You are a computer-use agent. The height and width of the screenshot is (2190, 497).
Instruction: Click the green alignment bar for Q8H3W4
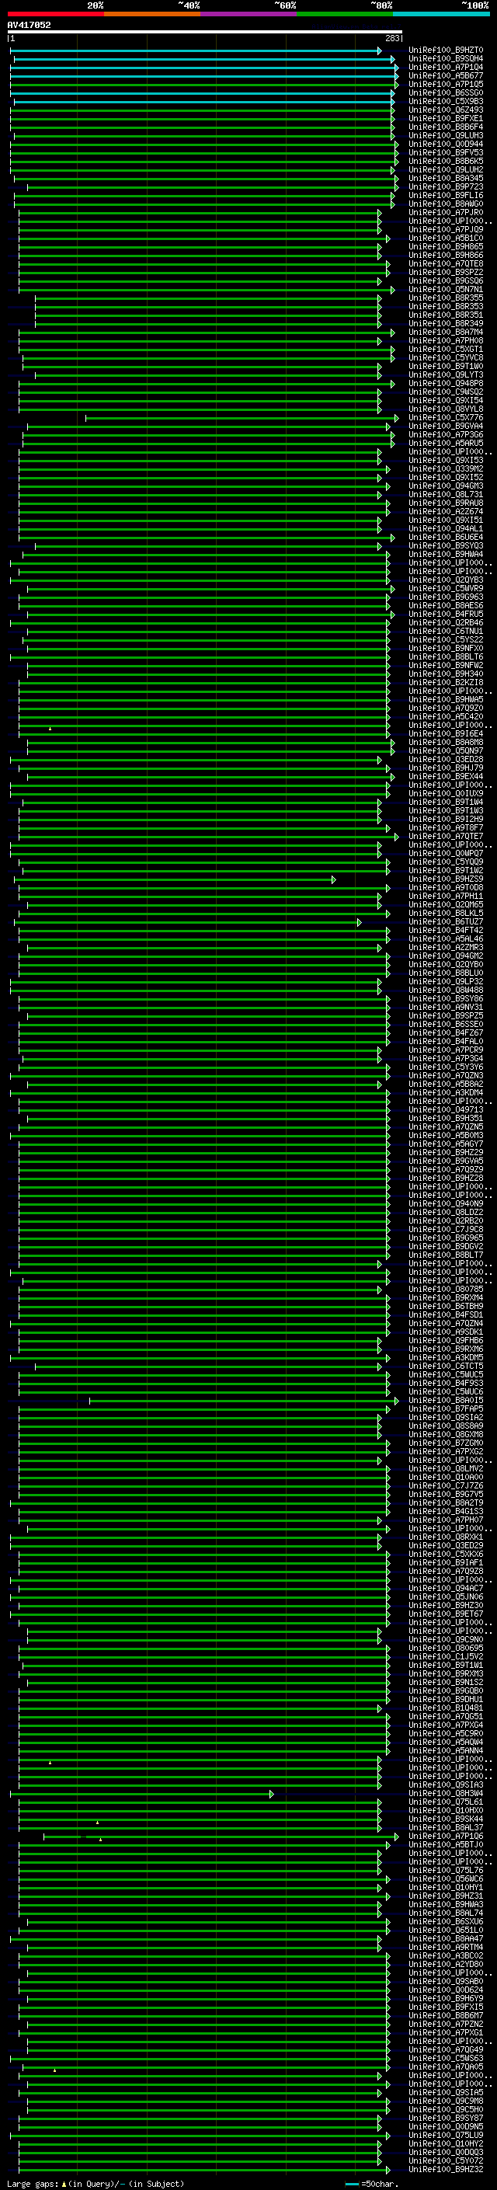142,1794
